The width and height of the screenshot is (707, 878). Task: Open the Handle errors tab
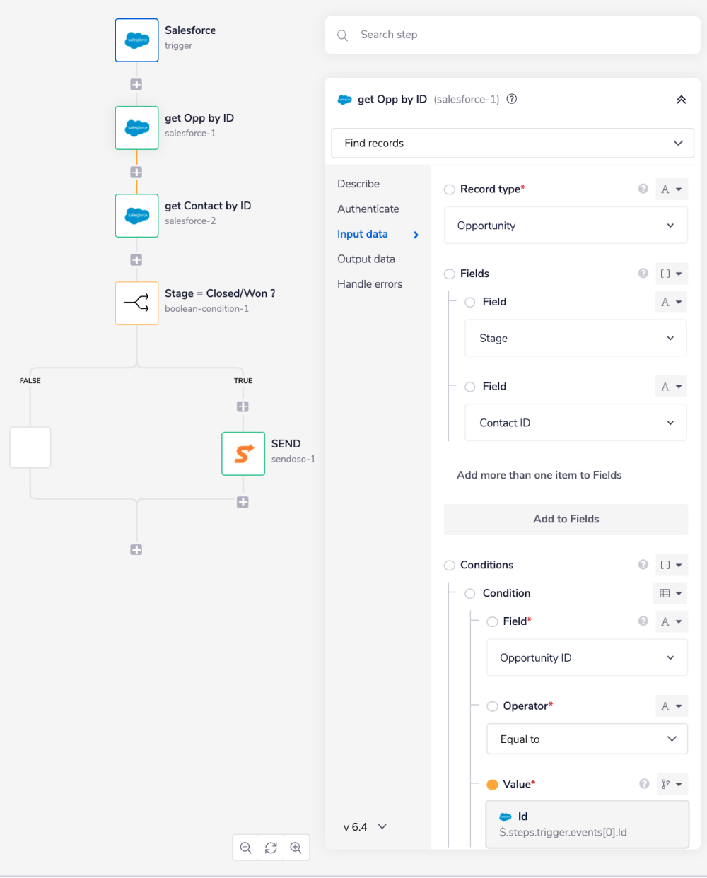(x=370, y=284)
